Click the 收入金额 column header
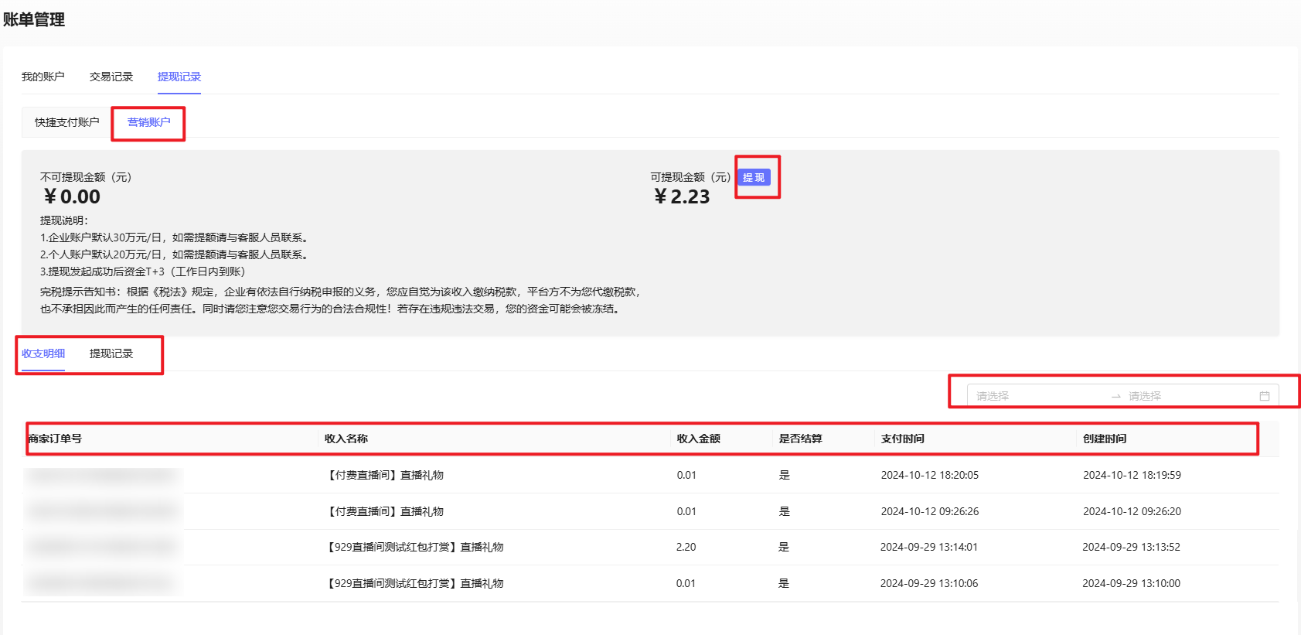Viewport: 1301px width, 635px height. click(x=699, y=439)
